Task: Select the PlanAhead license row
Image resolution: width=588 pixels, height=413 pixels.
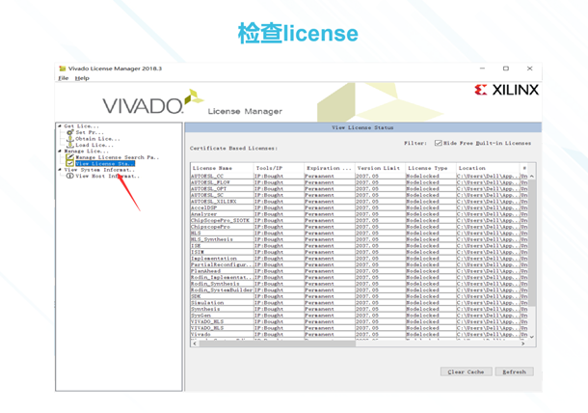Action: pos(359,271)
